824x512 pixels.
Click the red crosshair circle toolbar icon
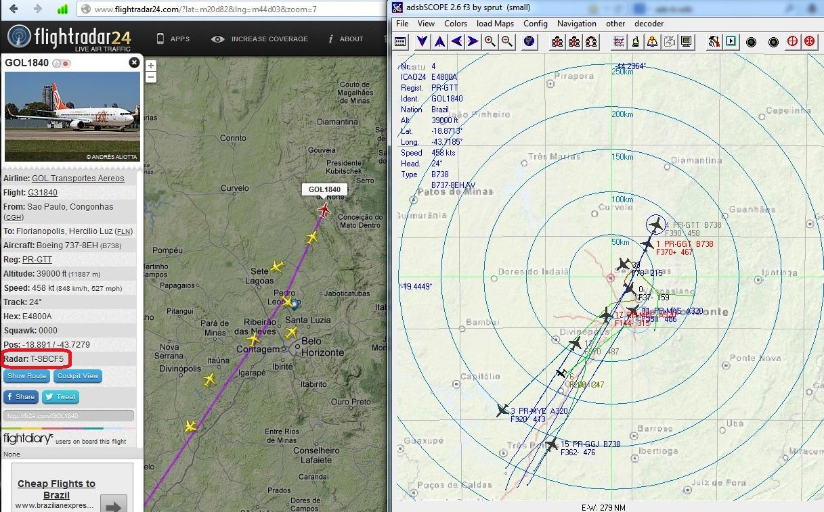[x=792, y=41]
